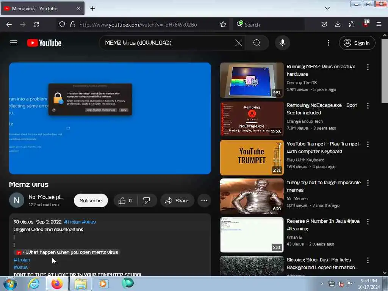This screenshot has height=291, width=388.
Task: Click the muted volume tray icon
Action: [341, 284]
